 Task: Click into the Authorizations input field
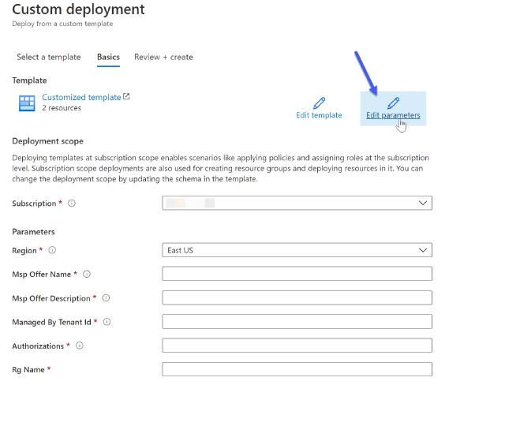point(297,345)
